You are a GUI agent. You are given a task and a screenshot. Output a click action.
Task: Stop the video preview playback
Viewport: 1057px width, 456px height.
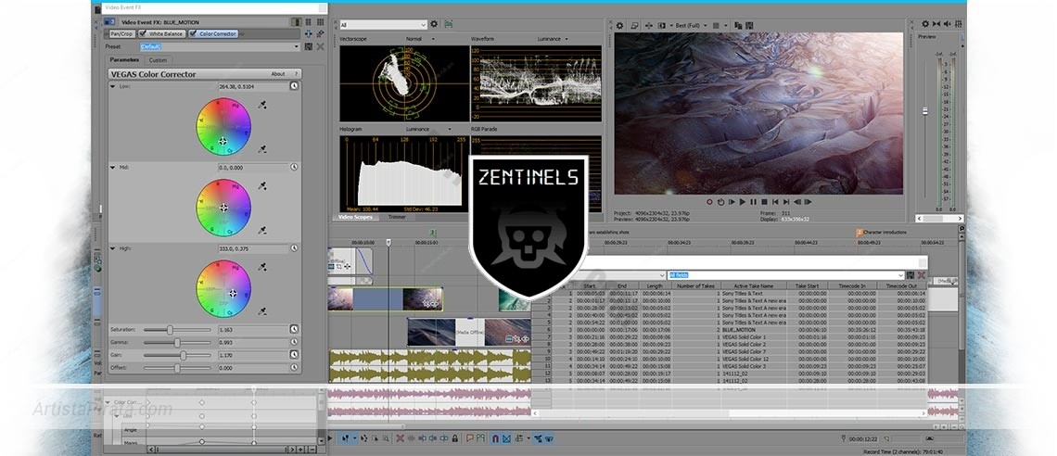(764, 202)
